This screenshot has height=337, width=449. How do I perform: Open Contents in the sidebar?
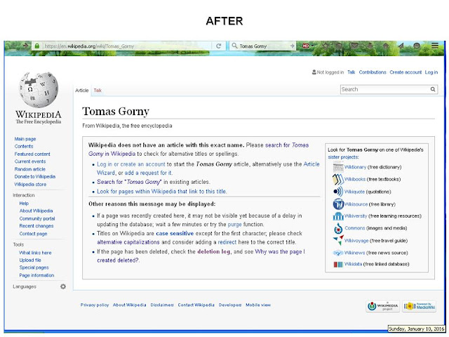pos(24,146)
